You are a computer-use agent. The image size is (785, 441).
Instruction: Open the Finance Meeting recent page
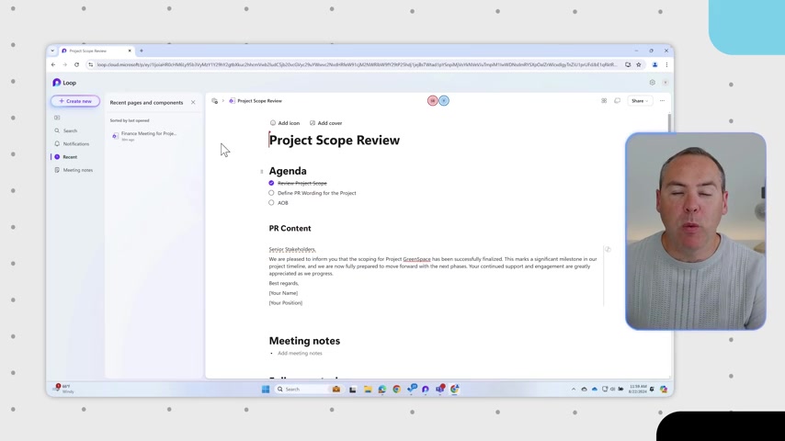point(148,134)
